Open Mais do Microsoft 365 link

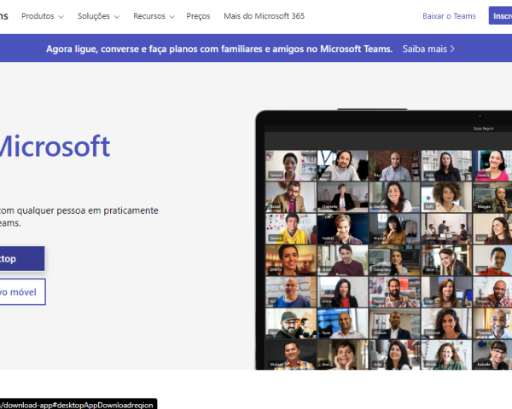click(264, 16)
